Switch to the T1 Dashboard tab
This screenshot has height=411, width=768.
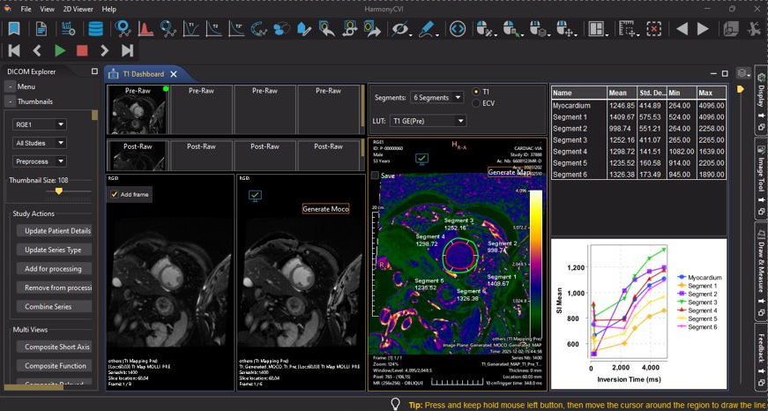(142, 74)
